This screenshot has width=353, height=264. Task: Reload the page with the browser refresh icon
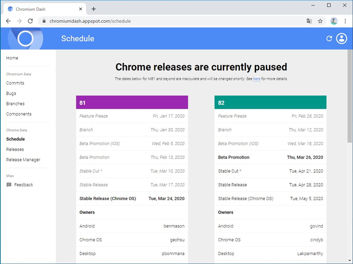click(30, 21)
